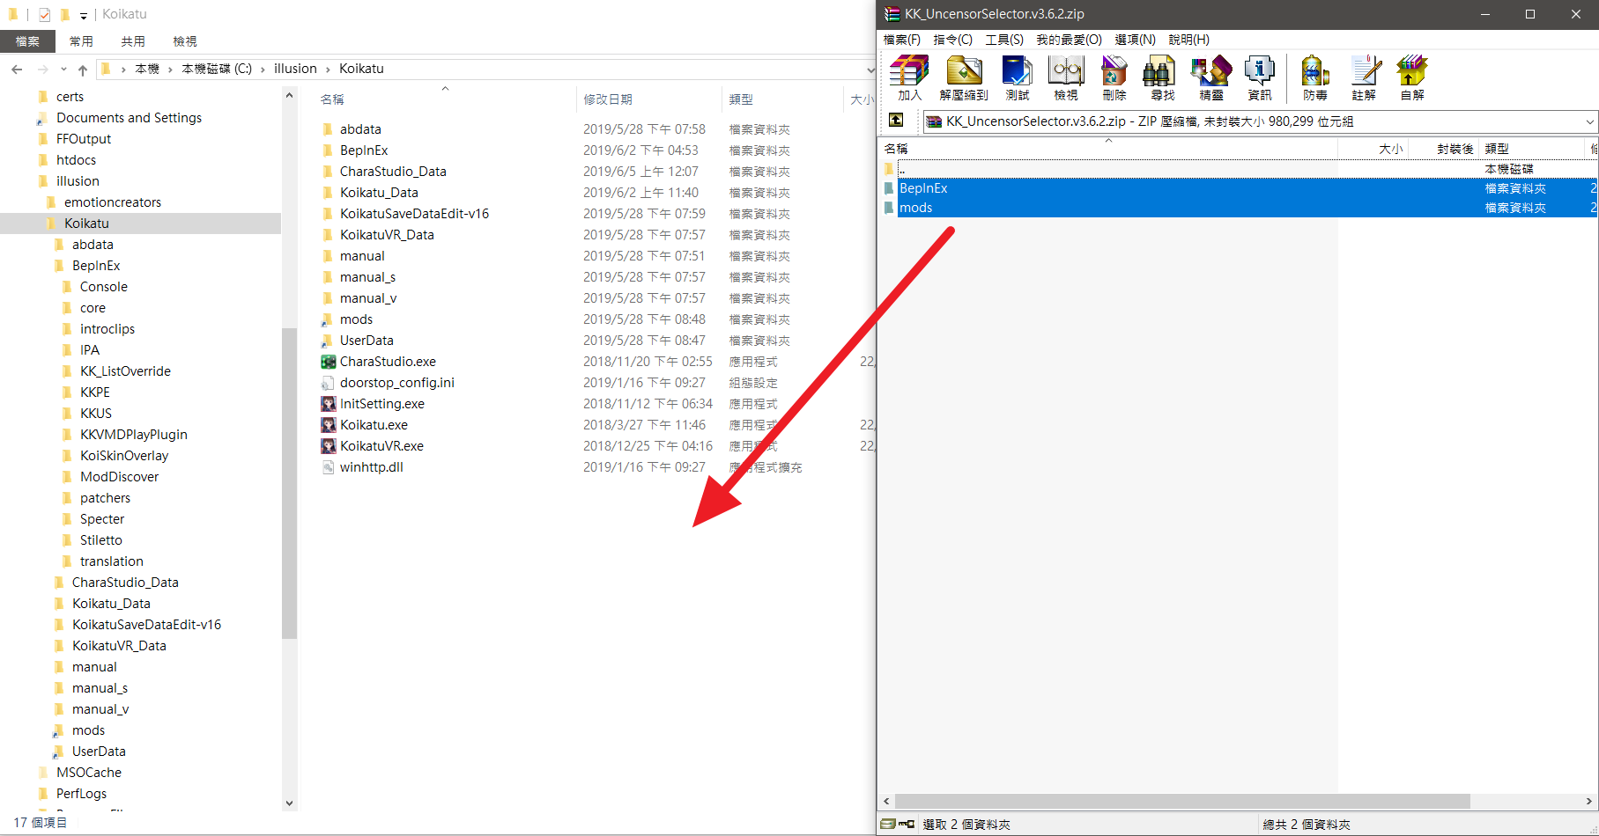This screenshot has height=836, width=1599.
Task: Click the 解壓縮到 (Extract To) toolbar icon
Action: point(964,77)
